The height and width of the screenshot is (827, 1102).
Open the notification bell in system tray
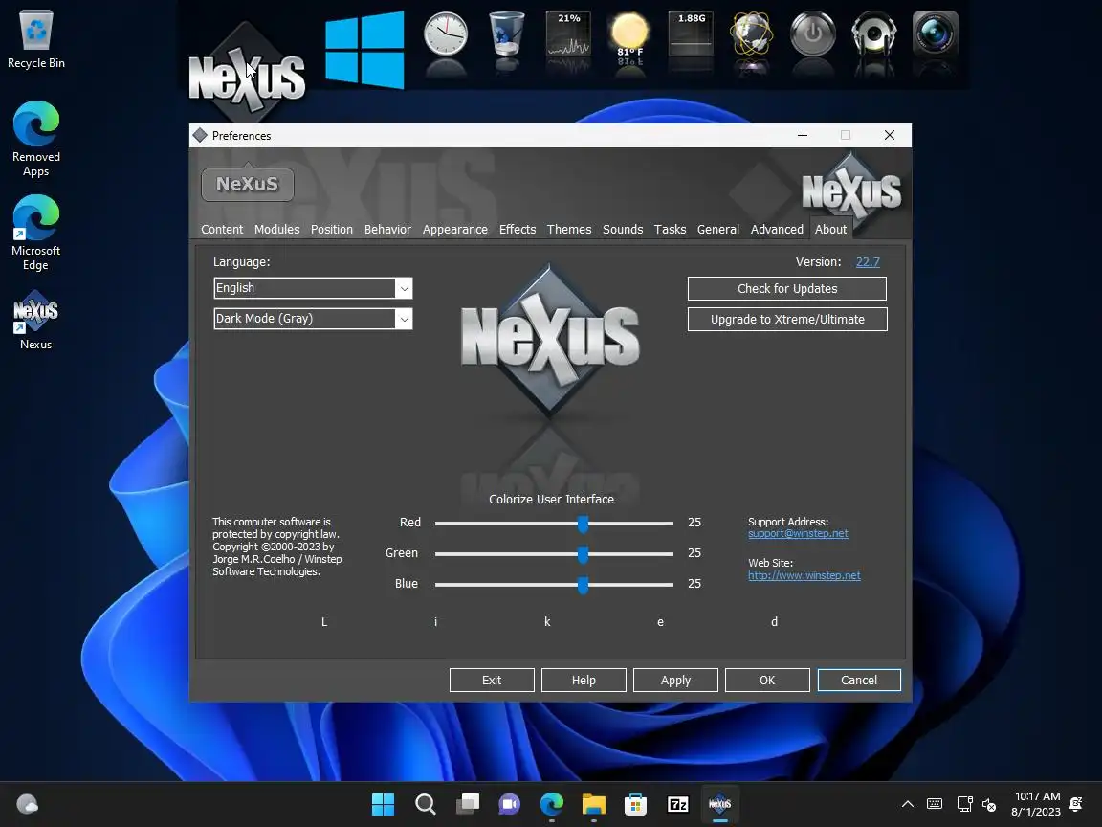coord(1075,804)
